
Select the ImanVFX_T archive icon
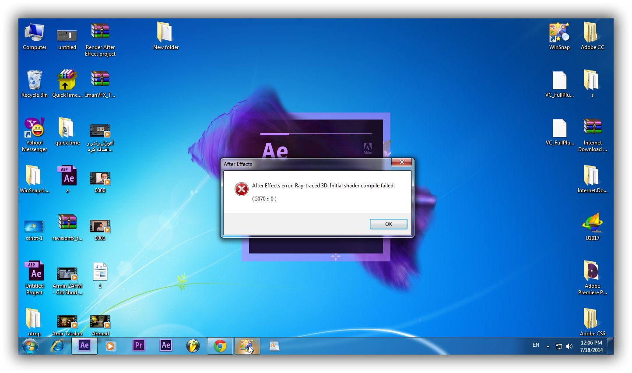coord(100,84)
